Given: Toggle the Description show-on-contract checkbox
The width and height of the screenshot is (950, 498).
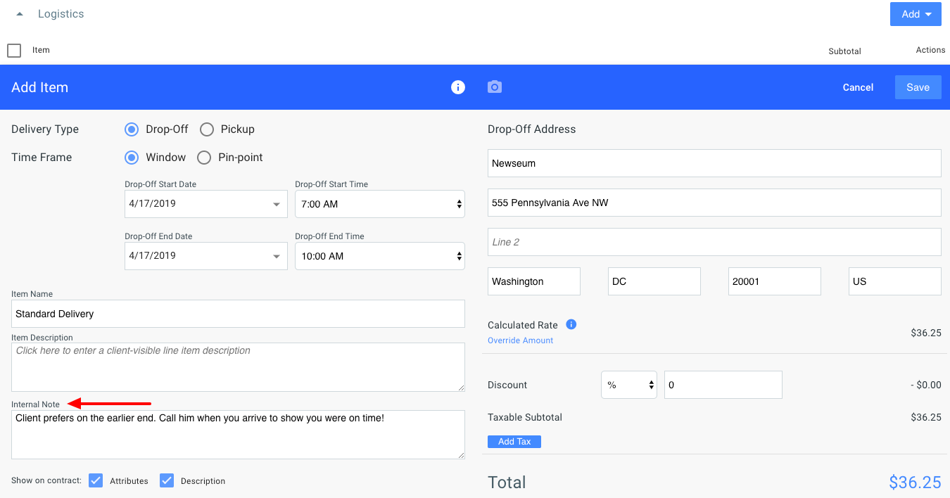Looking at the screenshot, I should click(x=167, y=480).
